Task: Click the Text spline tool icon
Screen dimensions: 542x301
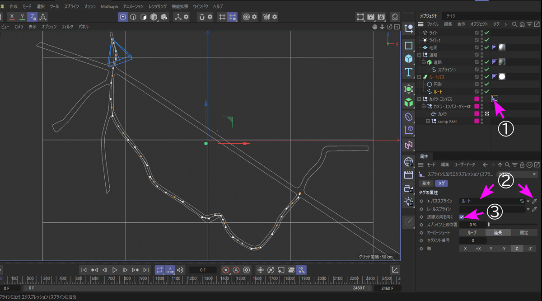Action: point(408,72)
